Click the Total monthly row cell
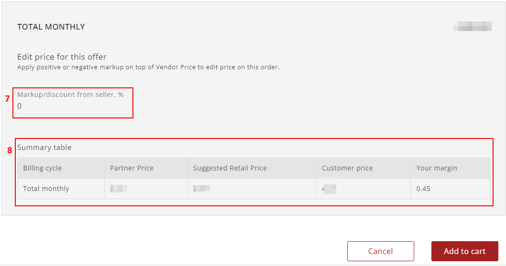 click(61, 189)
